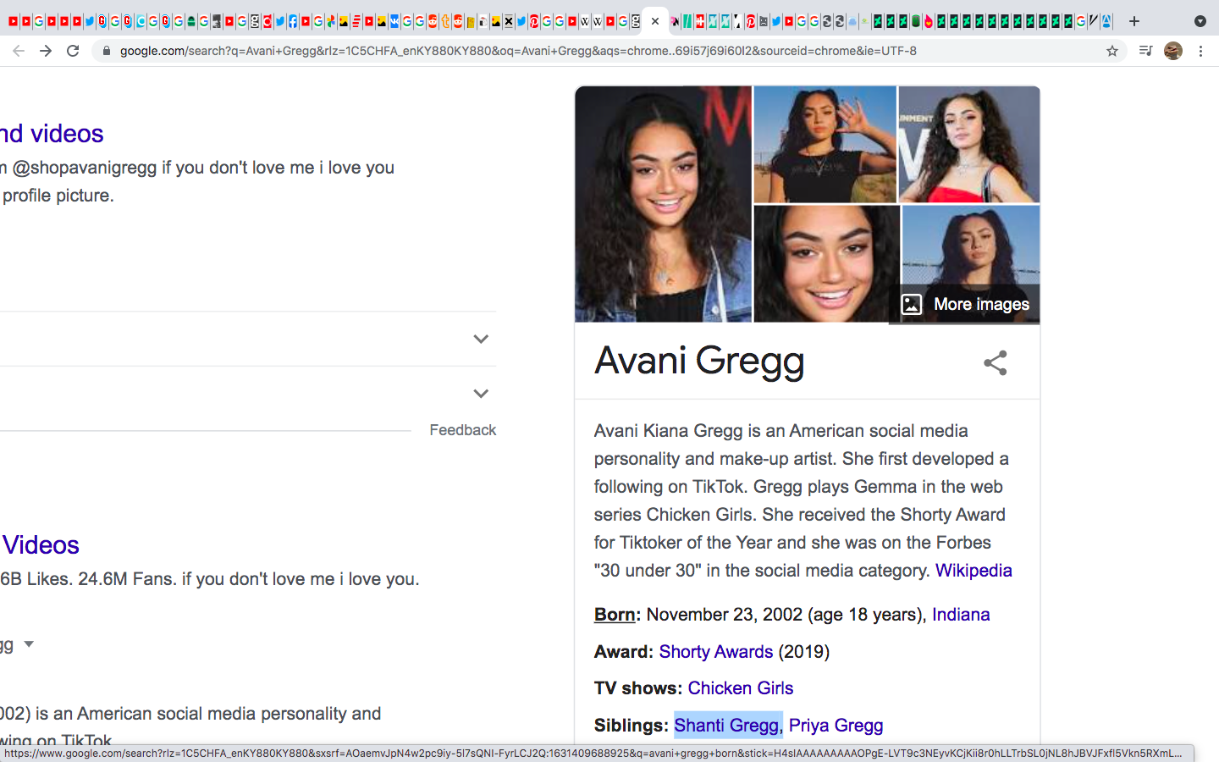
Task: Open the Priya Gregg sibling link
Action: [x=836, y=726]
